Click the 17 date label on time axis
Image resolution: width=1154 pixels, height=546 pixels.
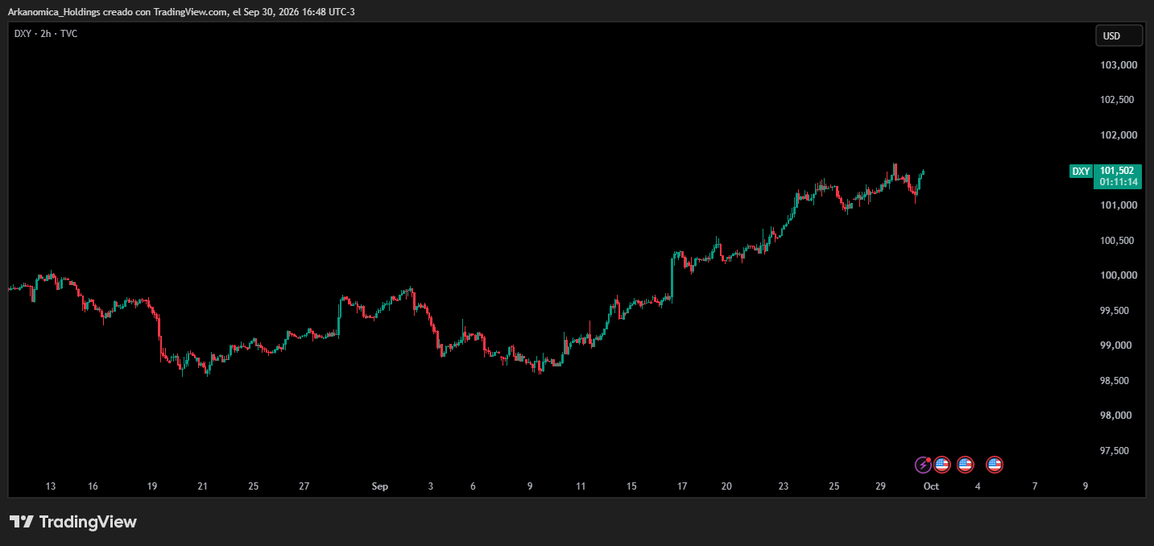point(682,486)
